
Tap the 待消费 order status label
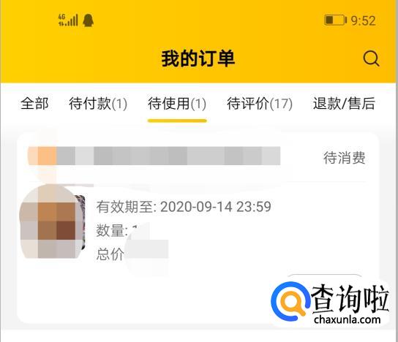point(344,158)
